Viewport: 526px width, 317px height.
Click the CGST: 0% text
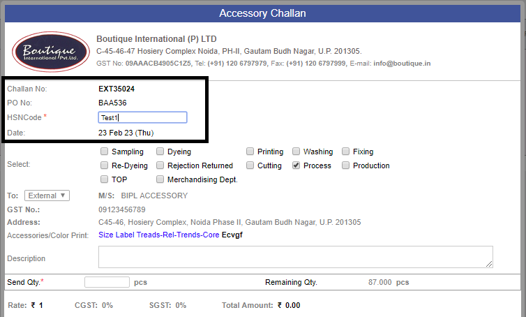[93, 305]
